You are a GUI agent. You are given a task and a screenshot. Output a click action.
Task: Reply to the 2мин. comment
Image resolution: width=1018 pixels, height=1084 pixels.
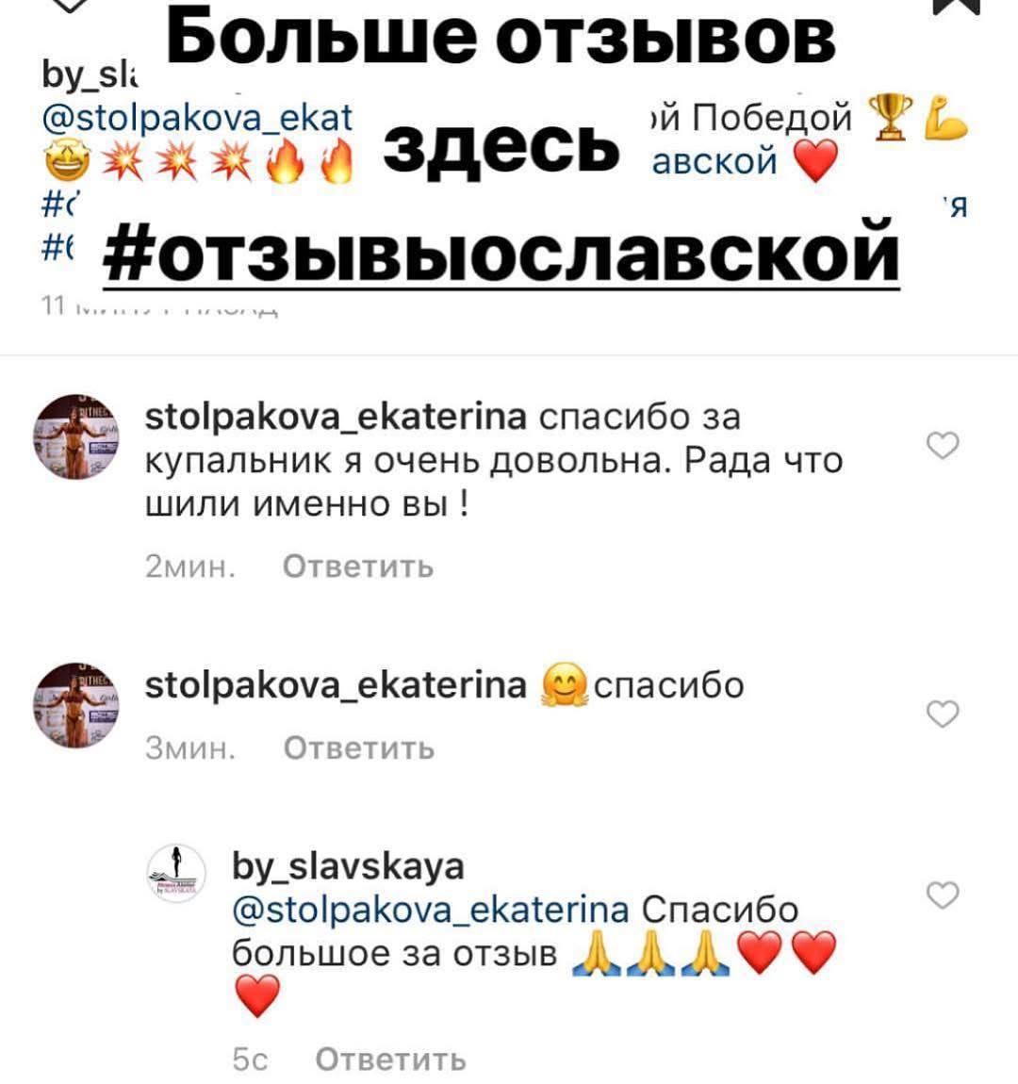358,567
